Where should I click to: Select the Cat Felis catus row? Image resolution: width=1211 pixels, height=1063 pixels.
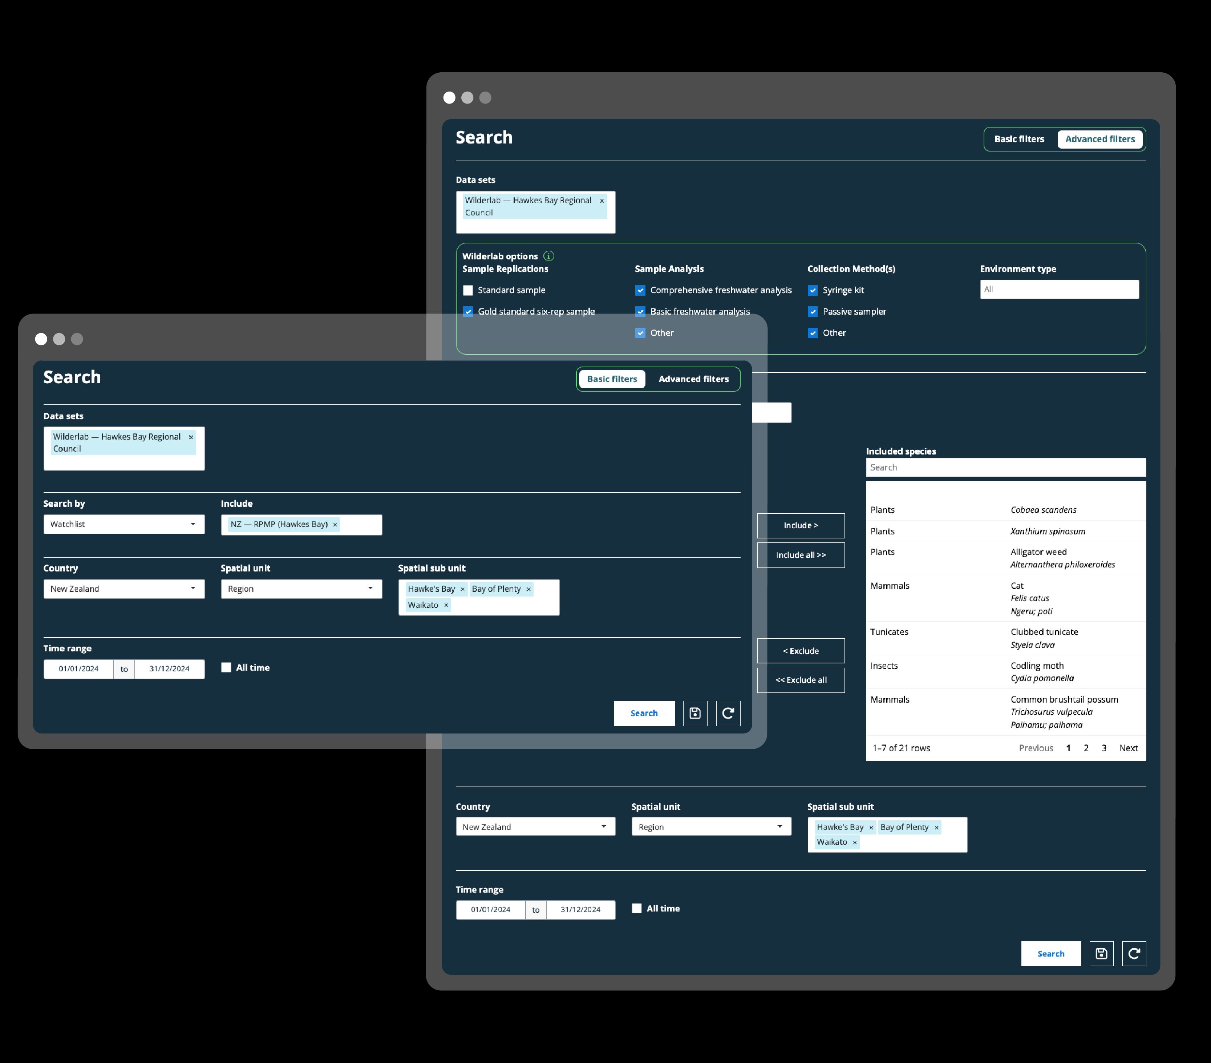click(x=1006, y=598)
